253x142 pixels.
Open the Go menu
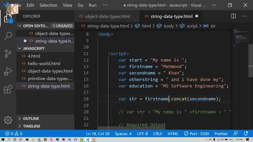pyautogui.click(x=80, y=5)
